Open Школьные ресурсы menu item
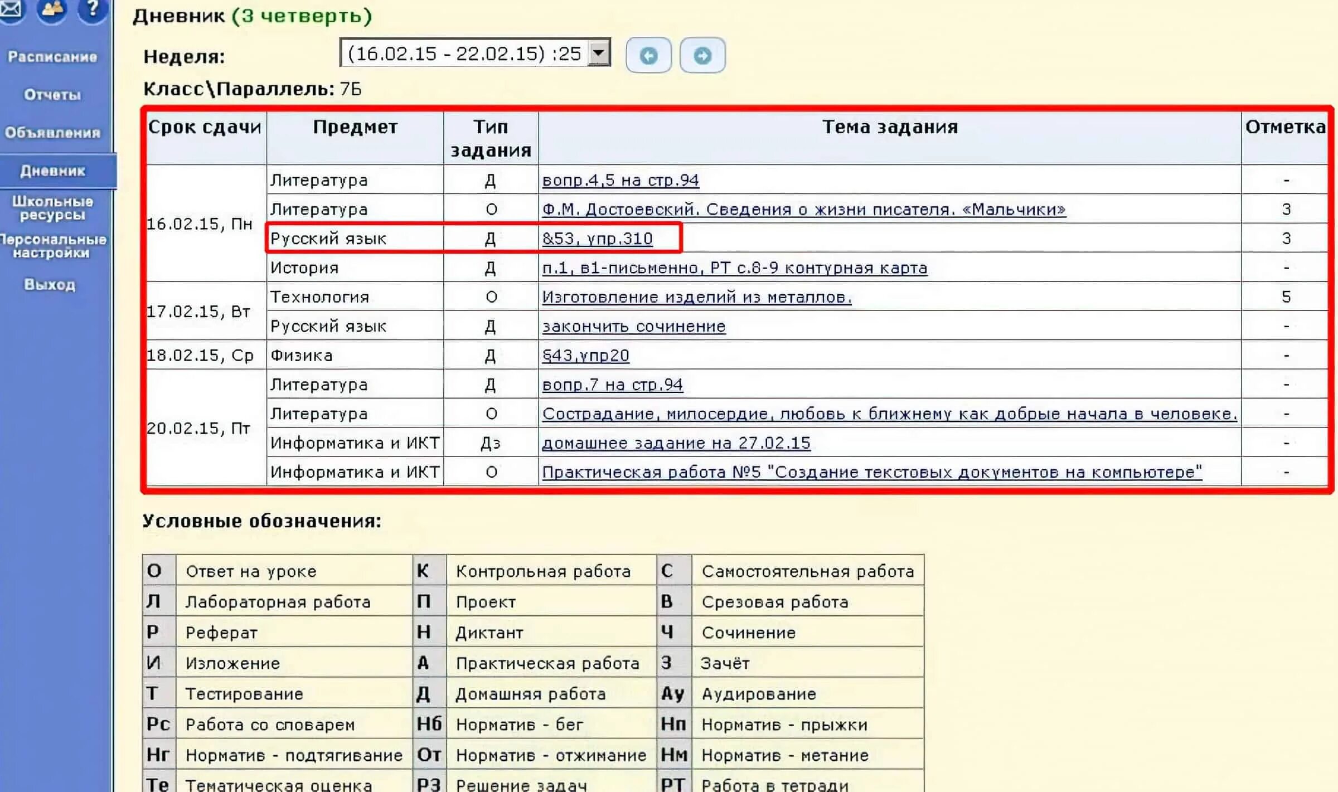The width and height of the screenshot is (1338, 792). pyautogui.click(x=52, y=208)
